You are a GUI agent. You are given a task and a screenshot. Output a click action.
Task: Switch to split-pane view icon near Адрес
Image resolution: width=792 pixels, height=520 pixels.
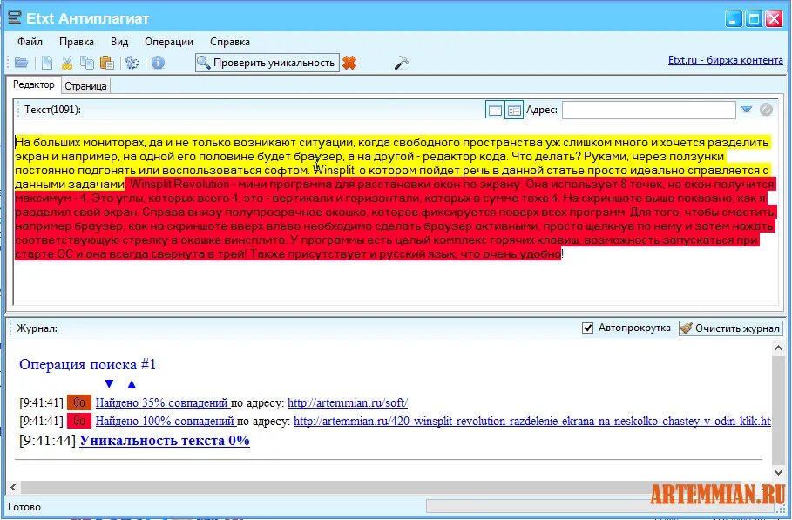coord(514,110)
